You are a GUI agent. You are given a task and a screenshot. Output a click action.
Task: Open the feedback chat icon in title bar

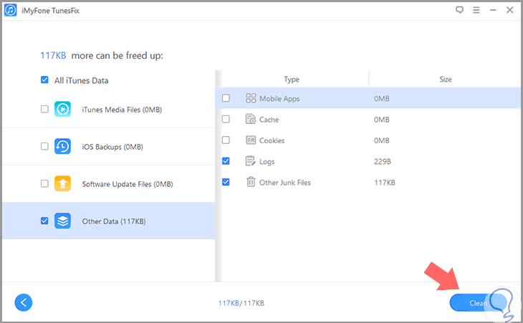click(460, 11)
